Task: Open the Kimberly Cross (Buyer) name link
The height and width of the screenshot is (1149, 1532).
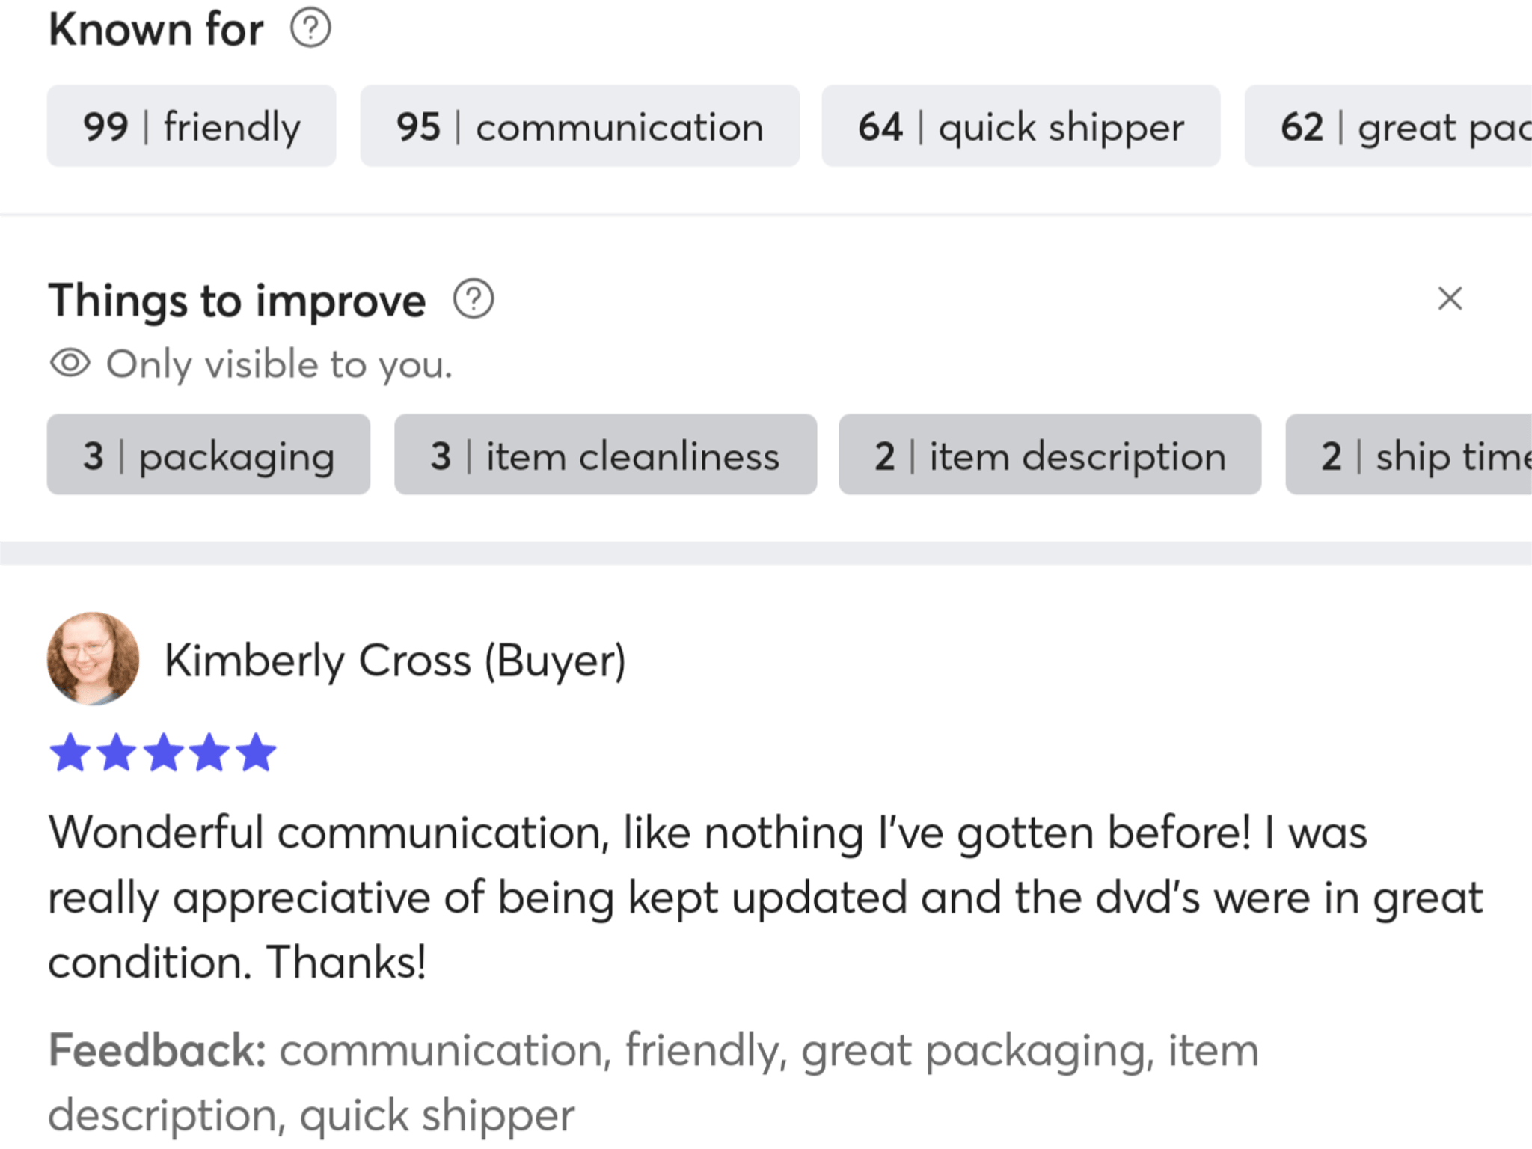Action: point(395,661)
